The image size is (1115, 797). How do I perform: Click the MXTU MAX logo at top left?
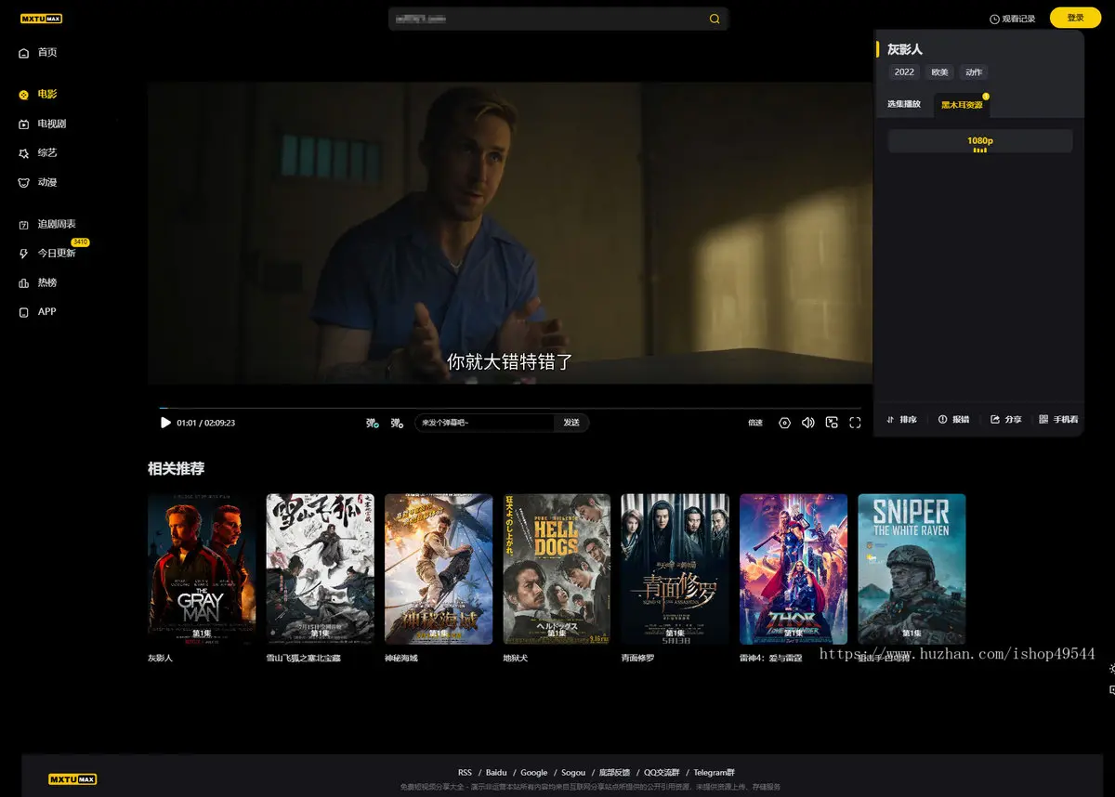42,19
